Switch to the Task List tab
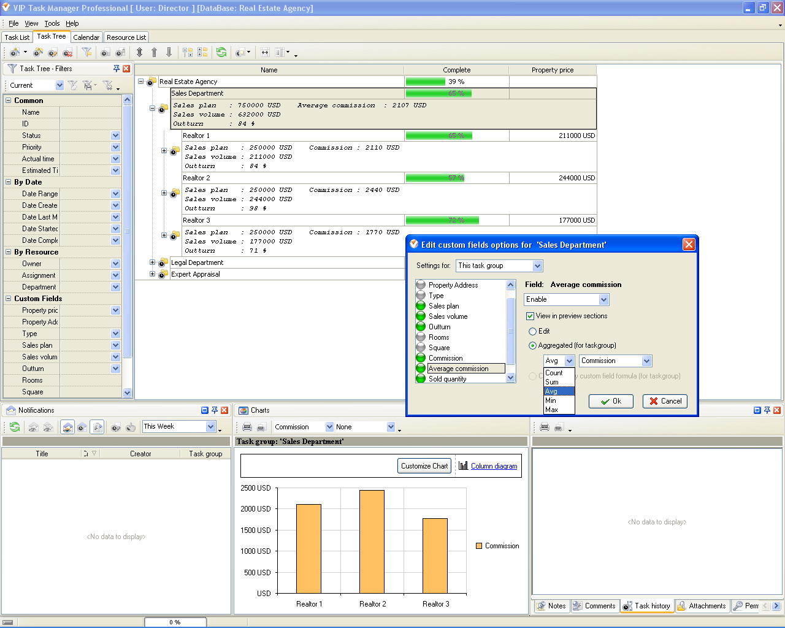 click(x=17, y=37)
